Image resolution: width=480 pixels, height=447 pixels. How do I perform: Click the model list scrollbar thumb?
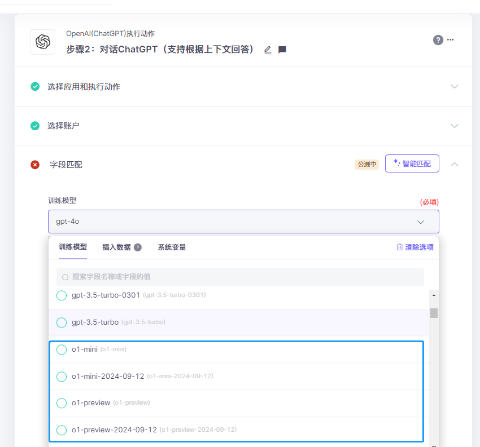434,313
